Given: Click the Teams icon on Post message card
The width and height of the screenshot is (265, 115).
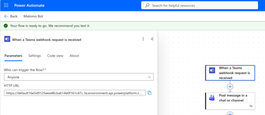Looking at the screenshot, I should [212, 98].
